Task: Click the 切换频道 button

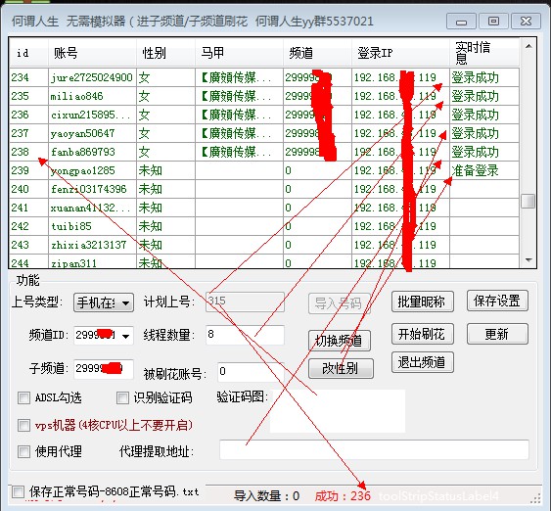Action: click(340, 341)
